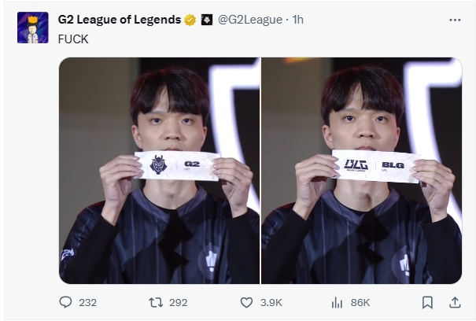The image size is (476, 321).
Task: Open the @G2League handle link
Action: 250,19
